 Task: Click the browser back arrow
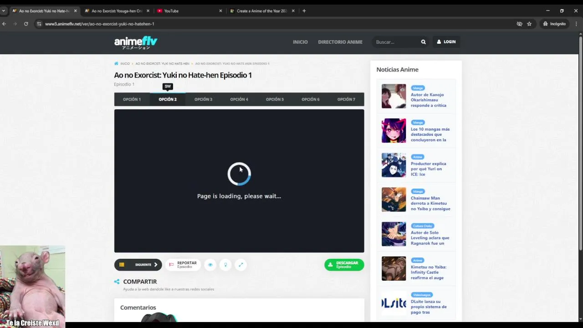4,24
